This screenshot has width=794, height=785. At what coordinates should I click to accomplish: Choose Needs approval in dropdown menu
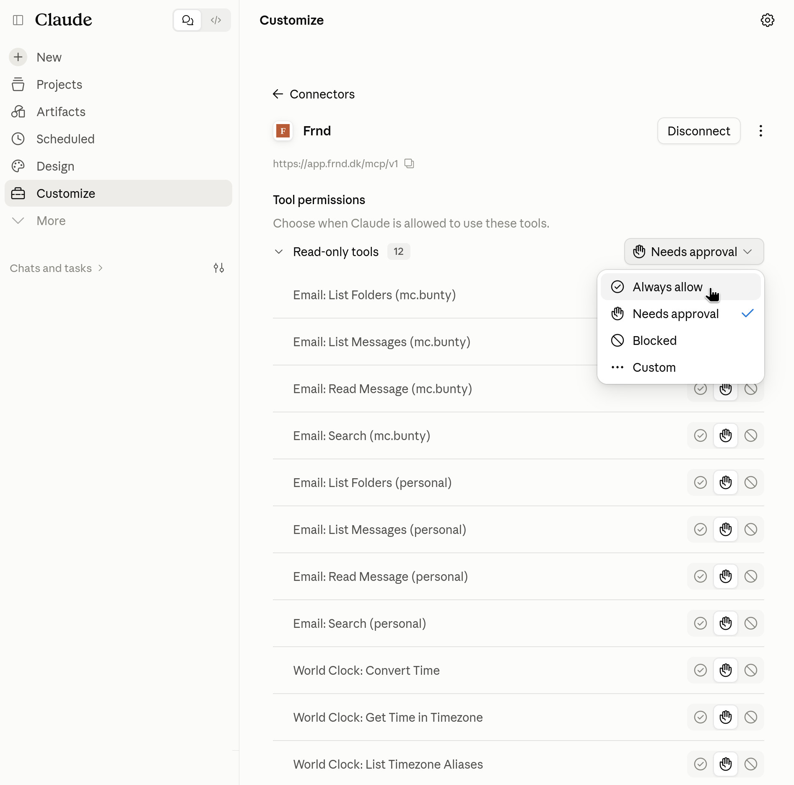pyautogui.click(x=680, y=313)
